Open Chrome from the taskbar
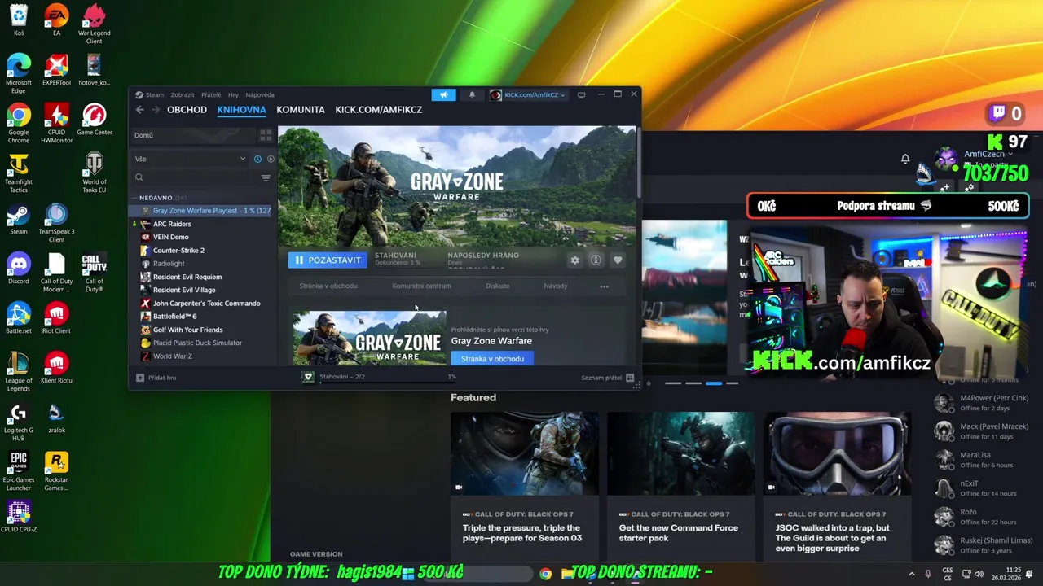The image size is (1043, 586). pyautogui.click(x=545, y=574)
